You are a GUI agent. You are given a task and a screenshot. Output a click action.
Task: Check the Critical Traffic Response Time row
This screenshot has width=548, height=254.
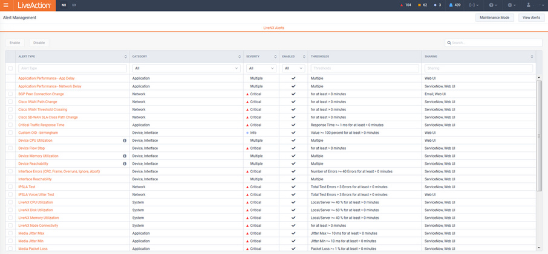click(10, 125)
